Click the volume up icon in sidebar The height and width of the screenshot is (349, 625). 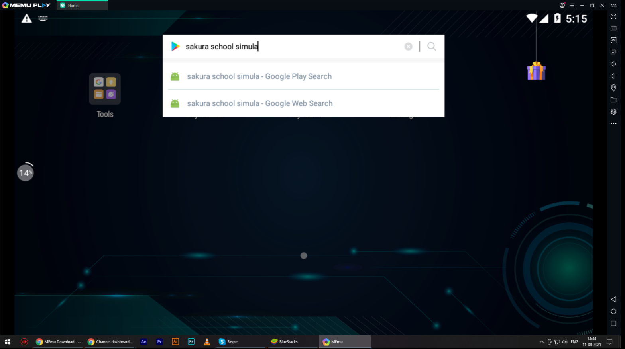(x=613, y=64)
